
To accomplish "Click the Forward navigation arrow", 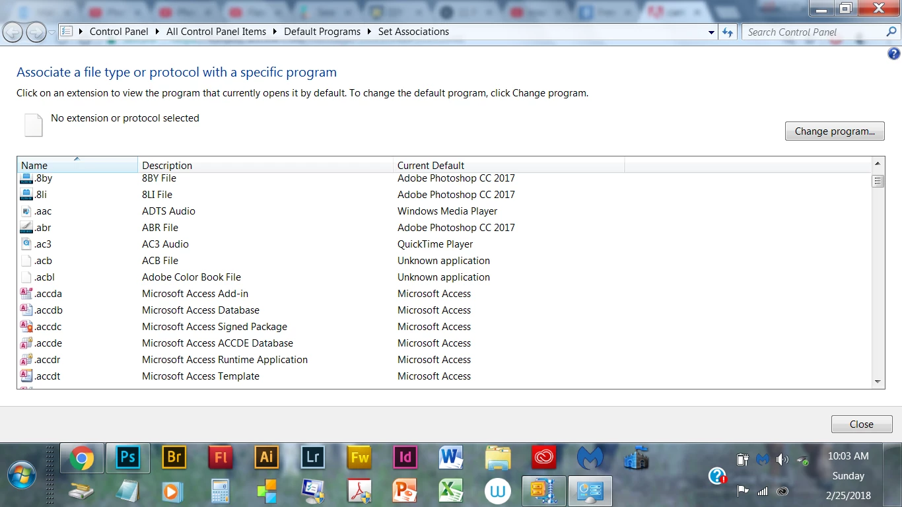I will pyautogui.click(x=36, y=32).
